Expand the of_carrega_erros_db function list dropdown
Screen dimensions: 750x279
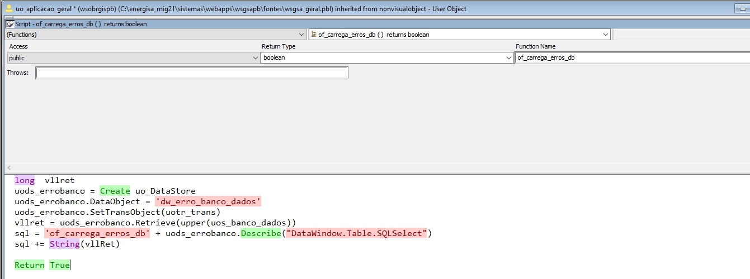coord(606,35)
